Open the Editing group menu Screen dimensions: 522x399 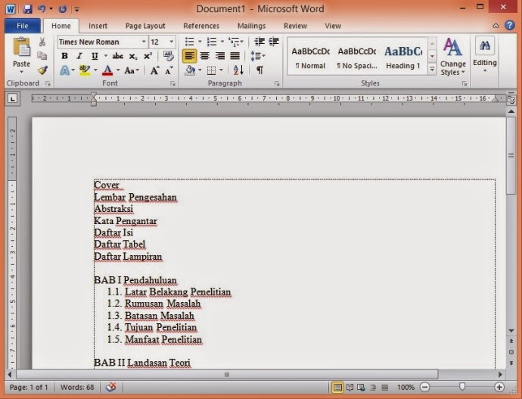tap(485, 55)
